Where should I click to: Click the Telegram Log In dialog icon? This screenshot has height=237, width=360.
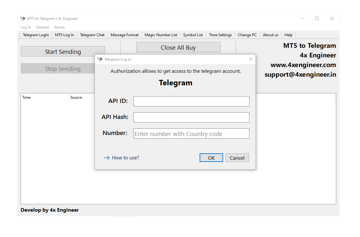[100, 59]
